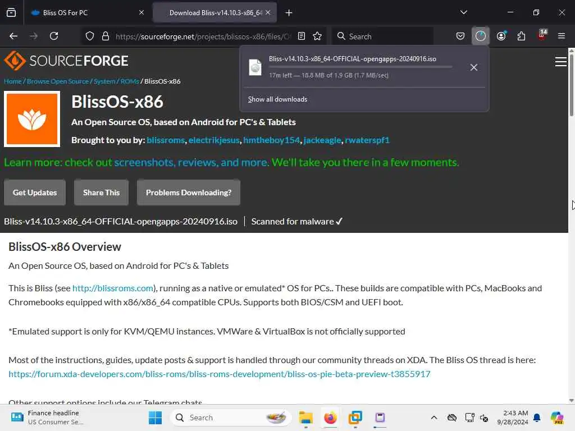Open File Explorer from the taskbar
The height and width of the screenshot is (431, 575).
click(x=305, y=418)
